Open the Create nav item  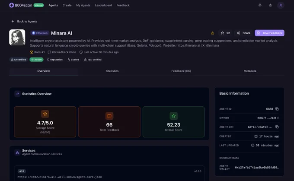(x=67, y=5)
